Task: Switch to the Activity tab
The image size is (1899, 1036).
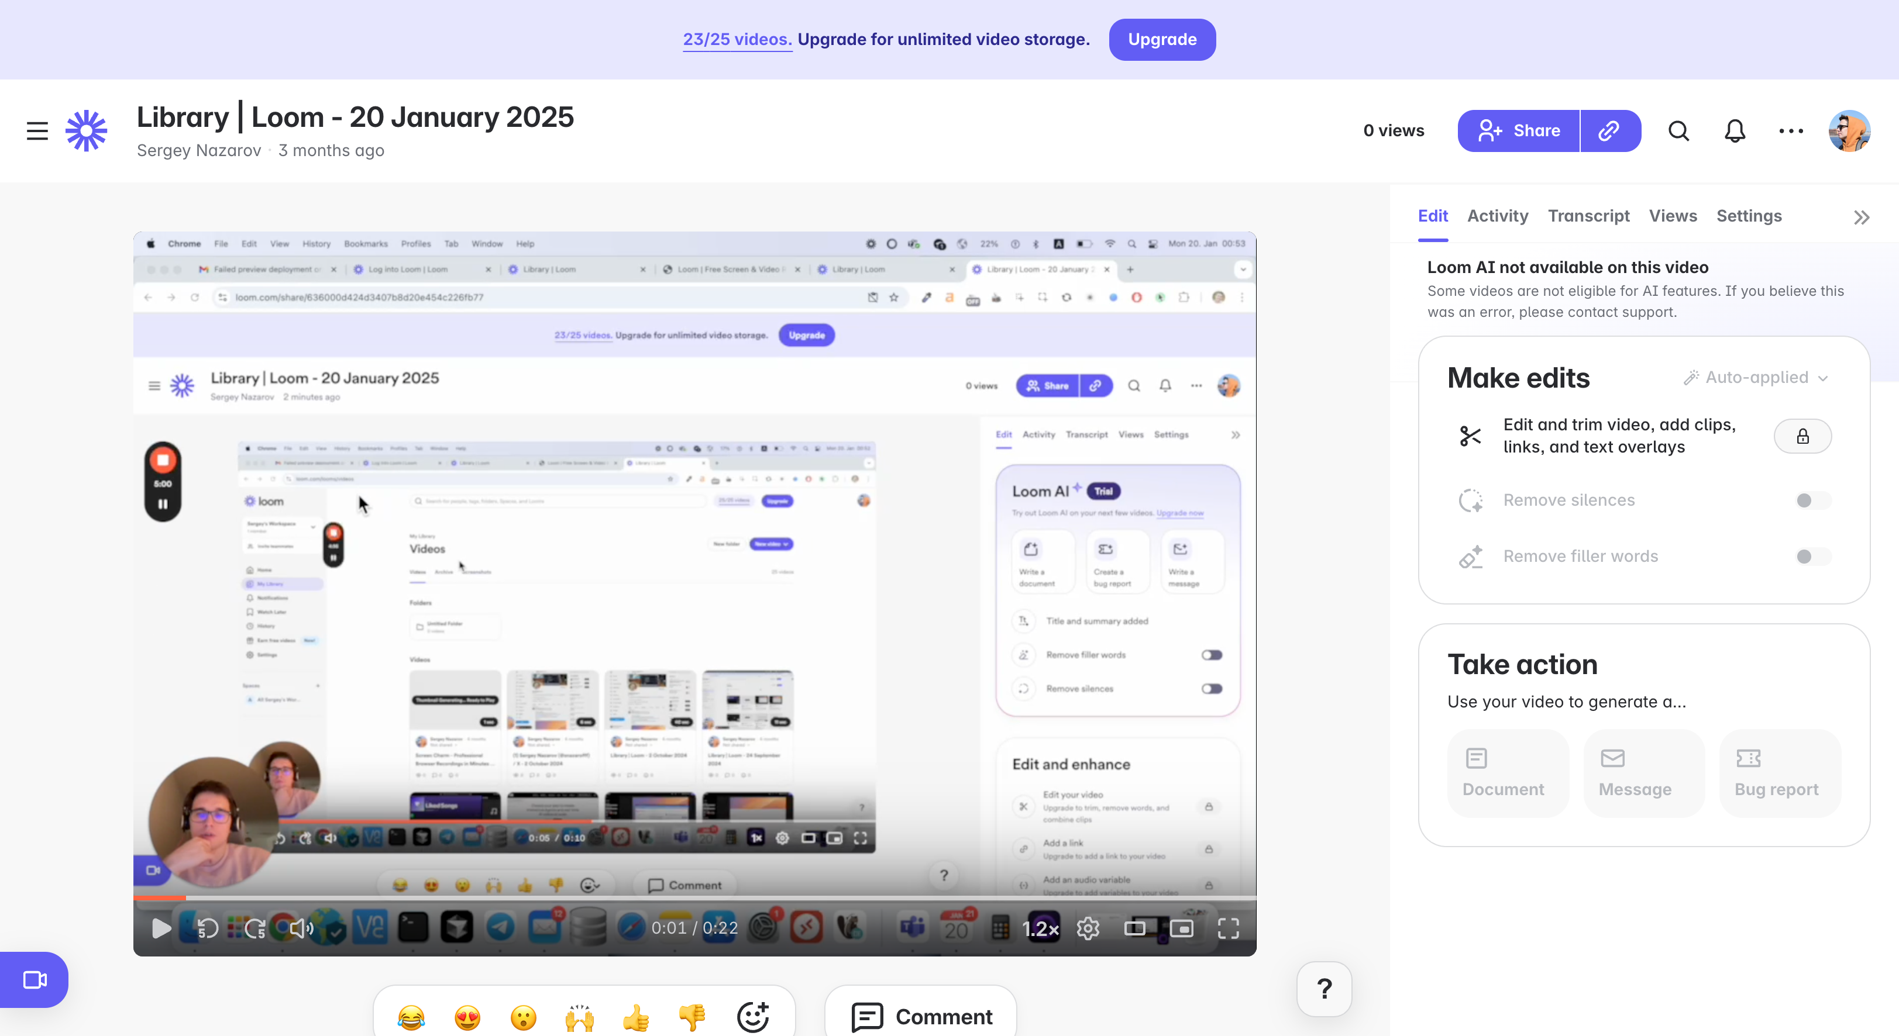Action: (1497, 216)
